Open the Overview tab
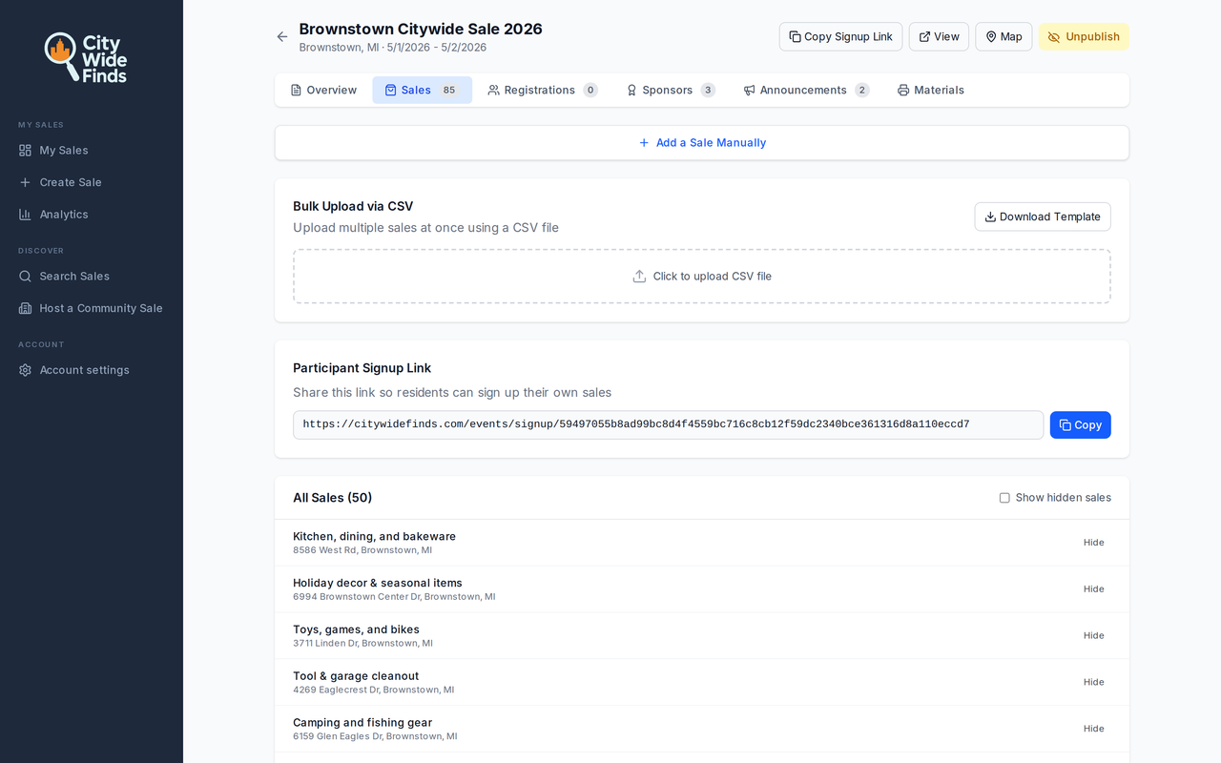1221x763 pixels. coord(323,91)
